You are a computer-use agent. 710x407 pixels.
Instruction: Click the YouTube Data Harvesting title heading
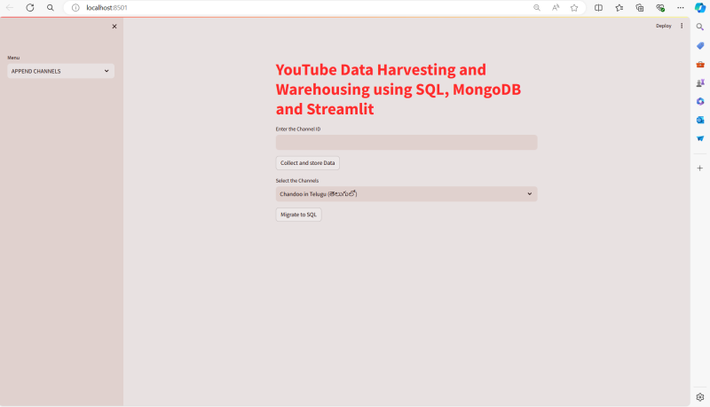tap(398, 89)
